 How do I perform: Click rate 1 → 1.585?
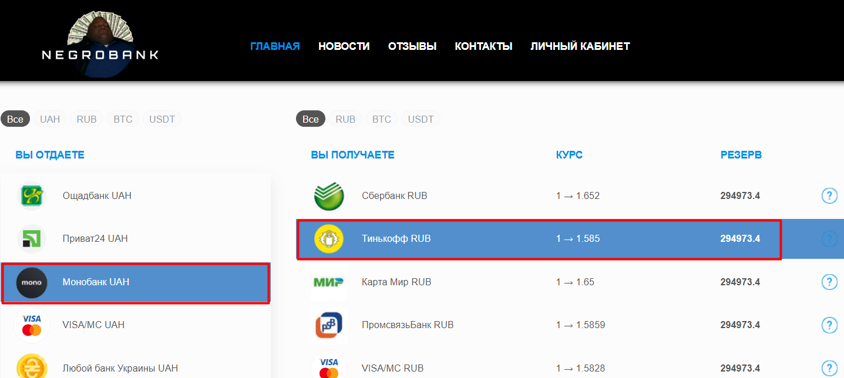pyautogui.click(x=578, y=239)
